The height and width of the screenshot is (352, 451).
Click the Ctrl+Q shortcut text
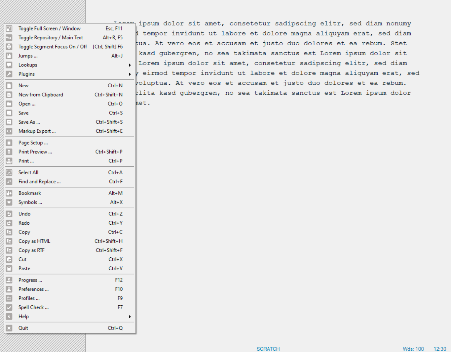point(115,328)
